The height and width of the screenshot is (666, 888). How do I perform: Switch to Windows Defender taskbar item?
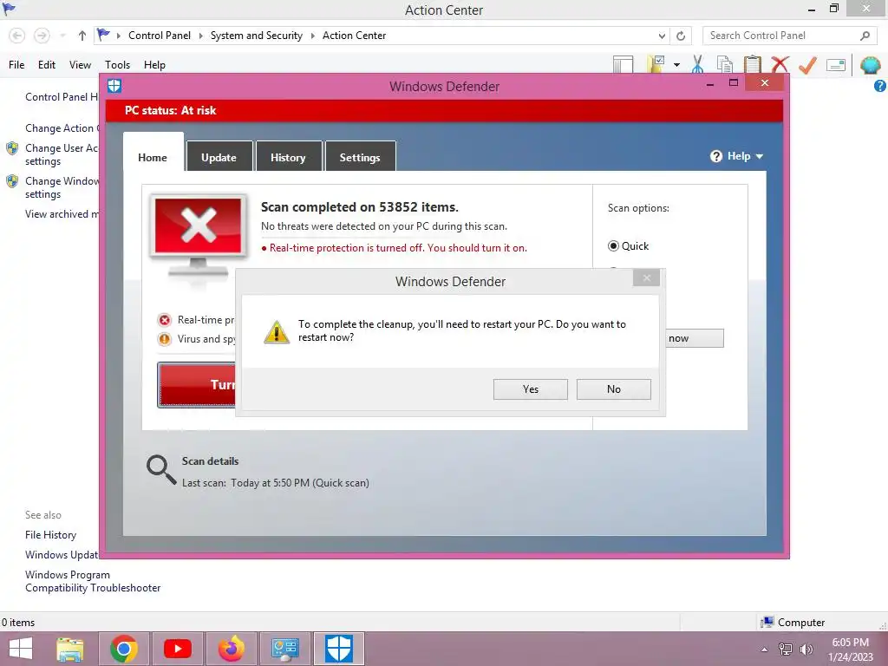(x=339, y=649)
